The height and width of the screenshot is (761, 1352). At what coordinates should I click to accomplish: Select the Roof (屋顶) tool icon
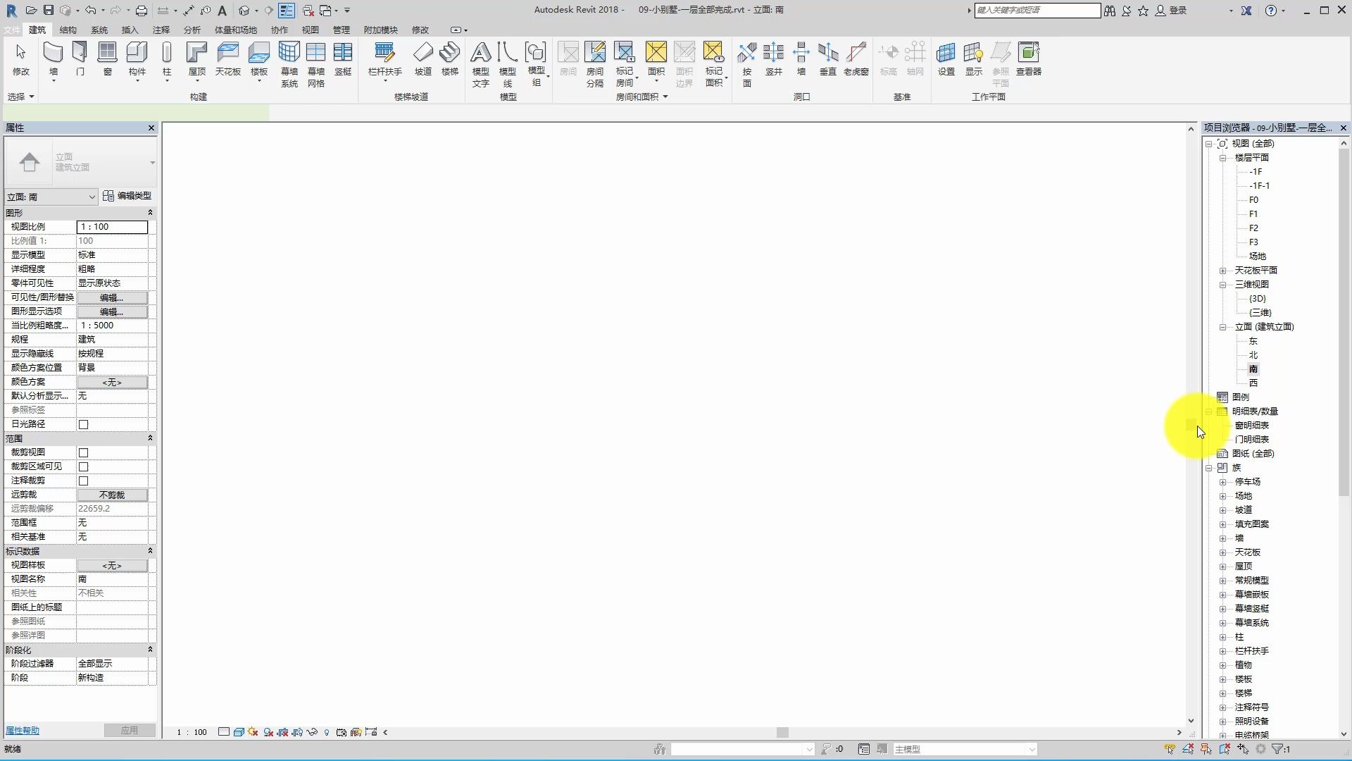click(x=196, y=54)
